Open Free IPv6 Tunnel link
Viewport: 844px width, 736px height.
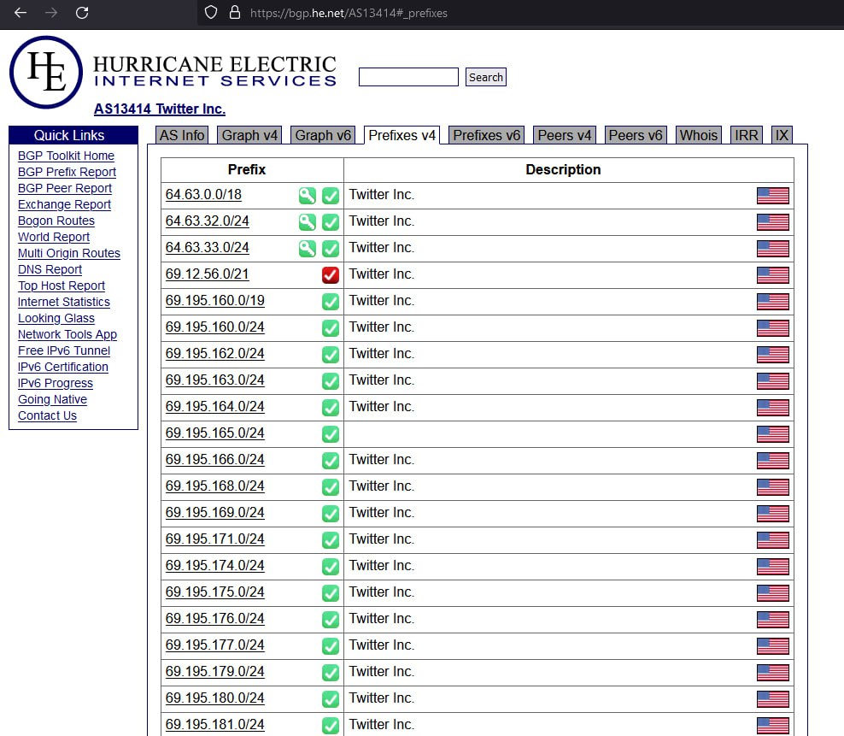tap(64, 350)
